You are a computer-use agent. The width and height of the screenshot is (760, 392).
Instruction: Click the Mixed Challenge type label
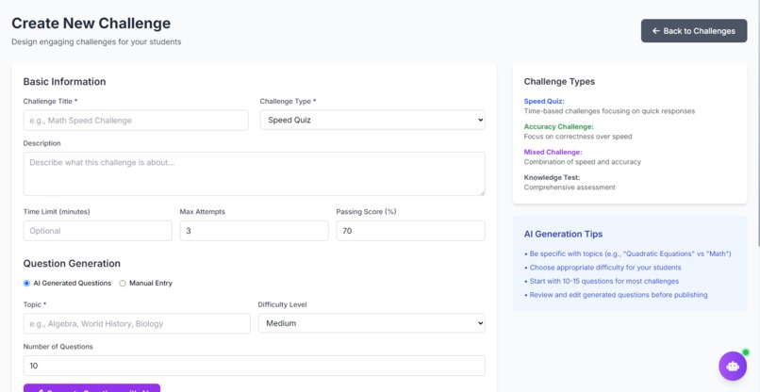tap(553, 152)
